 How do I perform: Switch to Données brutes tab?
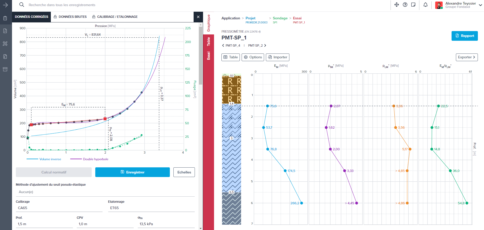click(70, 17)
